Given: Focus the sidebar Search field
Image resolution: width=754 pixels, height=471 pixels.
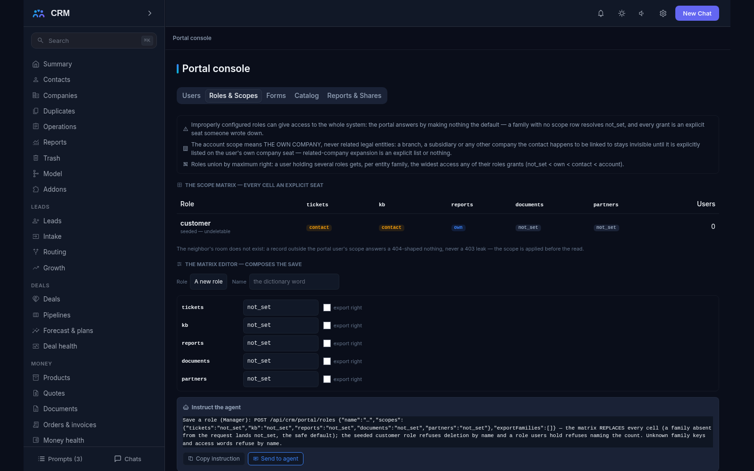Looking at the screenshot, I should click(x=94, y=41).
